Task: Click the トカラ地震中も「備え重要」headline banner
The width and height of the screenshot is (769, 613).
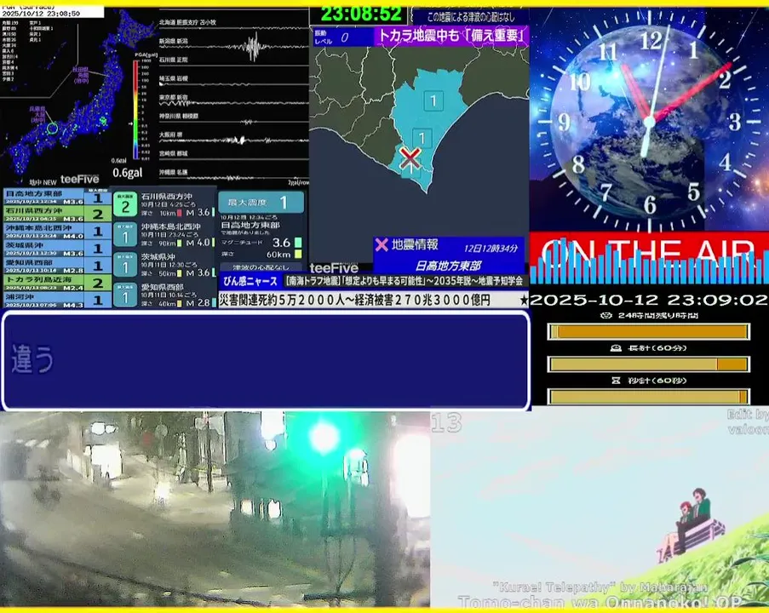Action: 451,37
